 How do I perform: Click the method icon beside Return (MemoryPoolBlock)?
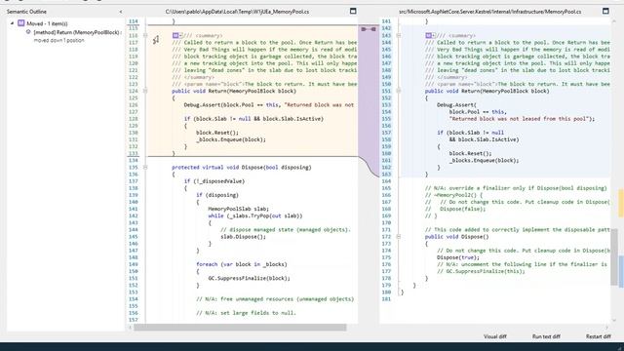(28, 32)
